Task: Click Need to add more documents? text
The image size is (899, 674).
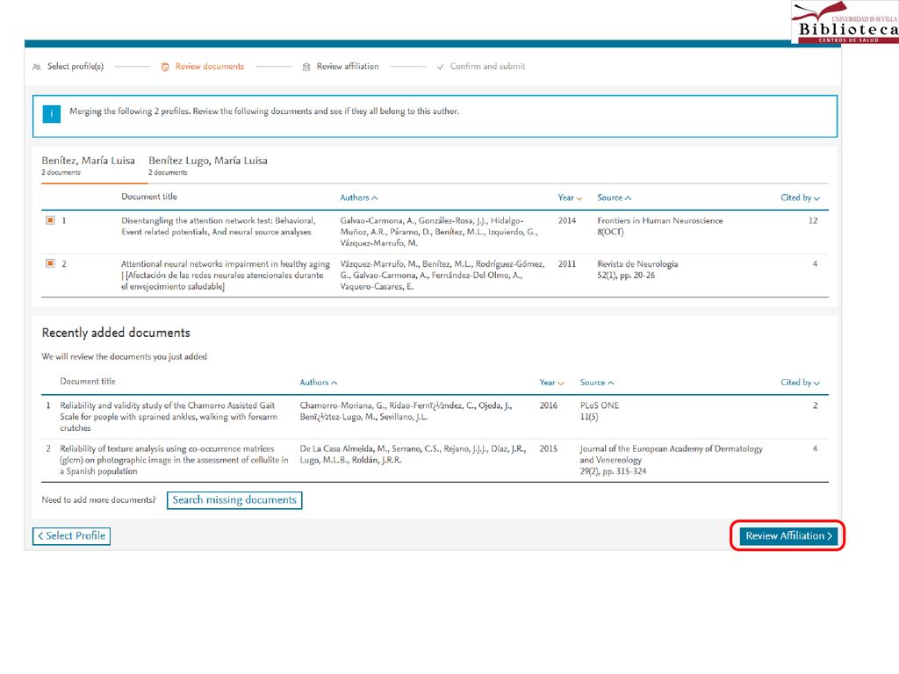Action: [x=98, y=499]
